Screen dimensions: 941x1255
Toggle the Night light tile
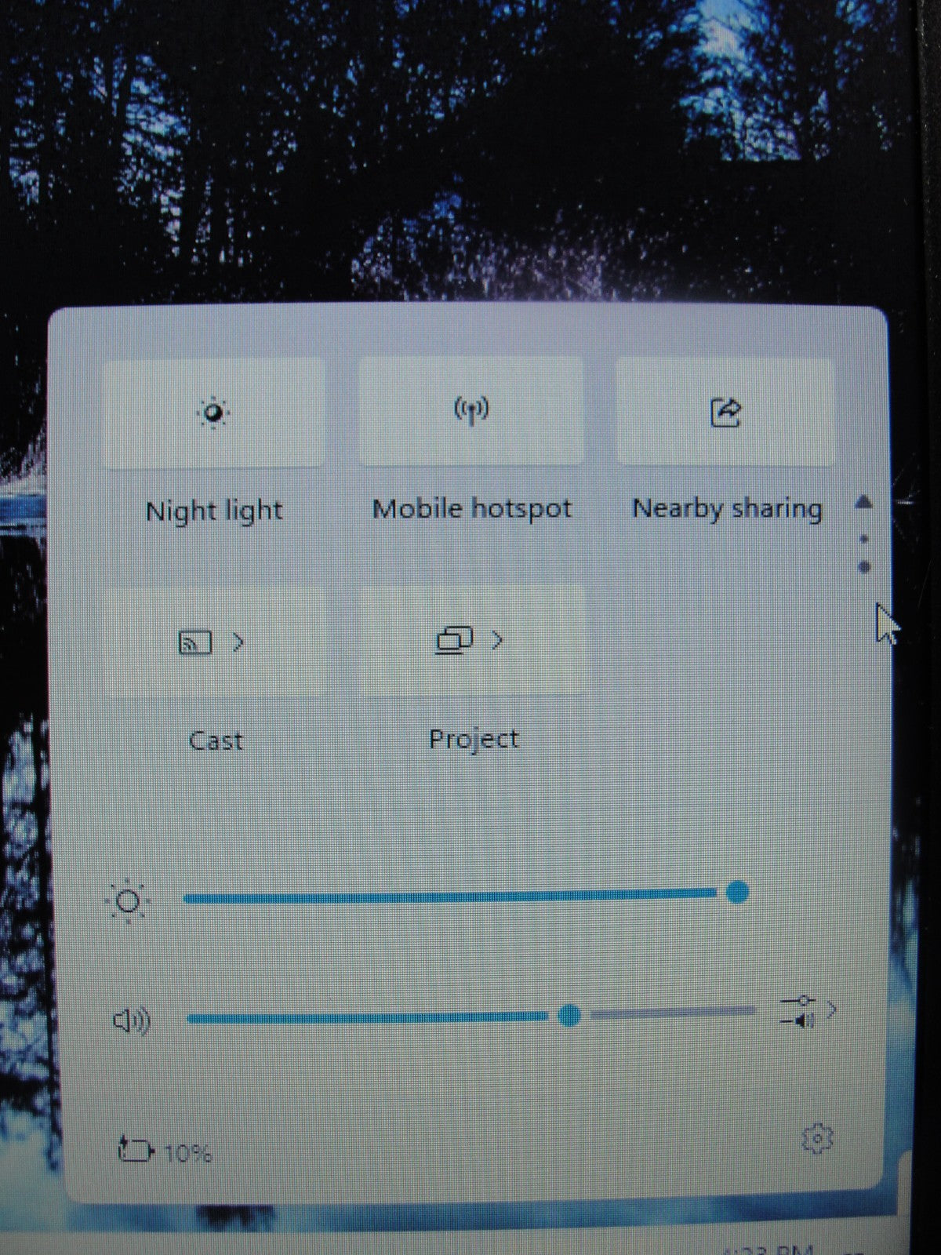click(x=213, y=413)
